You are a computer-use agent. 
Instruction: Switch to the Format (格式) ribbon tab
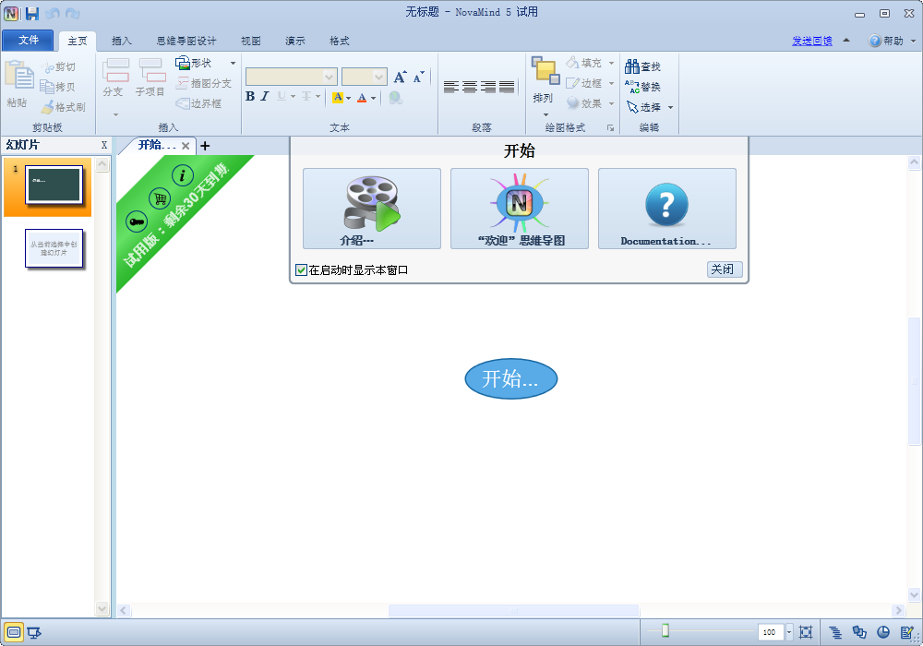[340, 41]
